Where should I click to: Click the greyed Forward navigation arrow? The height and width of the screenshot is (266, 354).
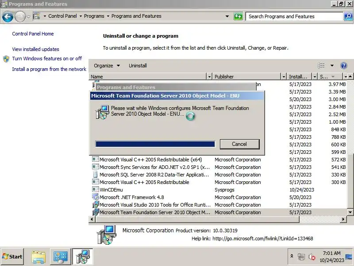tap(20, 16)
